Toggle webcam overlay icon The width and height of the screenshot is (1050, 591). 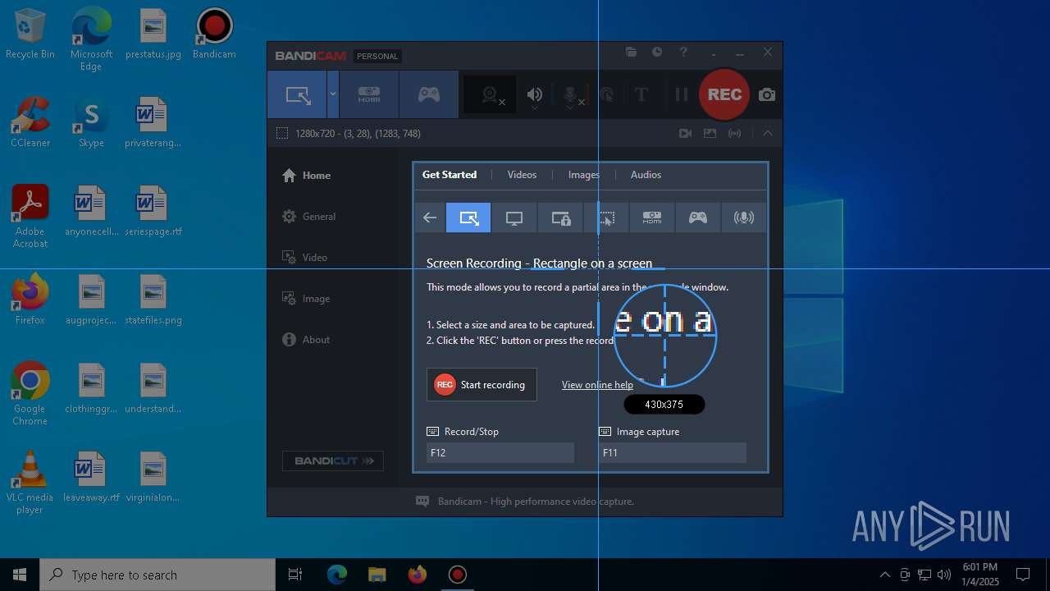point(491,95)
